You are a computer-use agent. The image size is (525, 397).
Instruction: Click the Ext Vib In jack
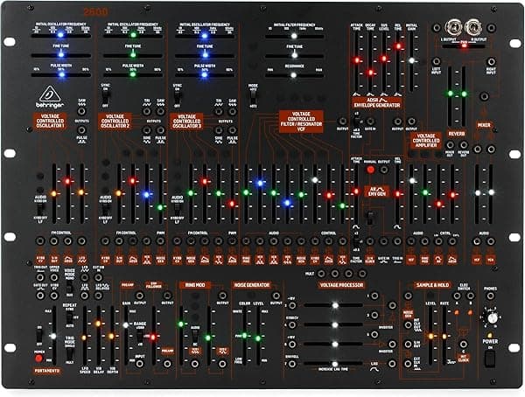(x=98, y=277)
